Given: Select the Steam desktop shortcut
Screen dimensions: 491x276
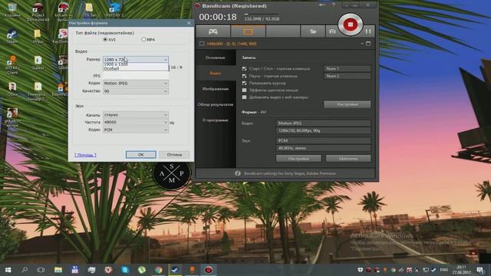Looking at the screenshot, I should (x=12, y=36).
